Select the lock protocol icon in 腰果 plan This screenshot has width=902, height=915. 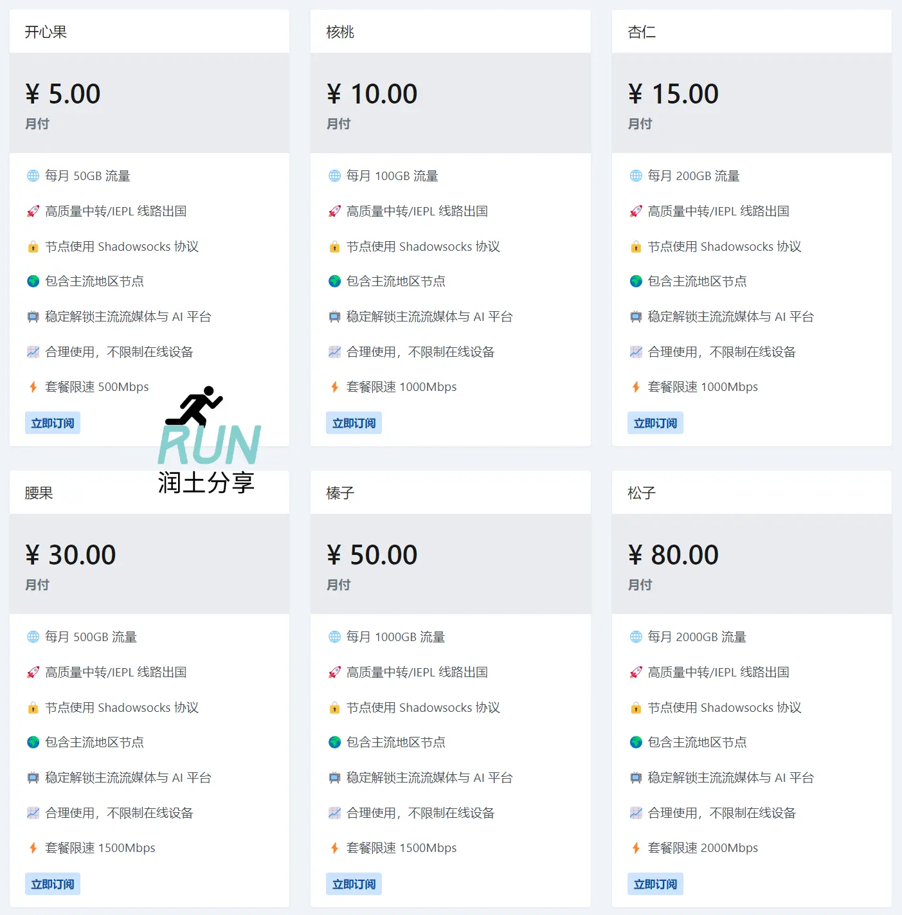pos(33,707)
